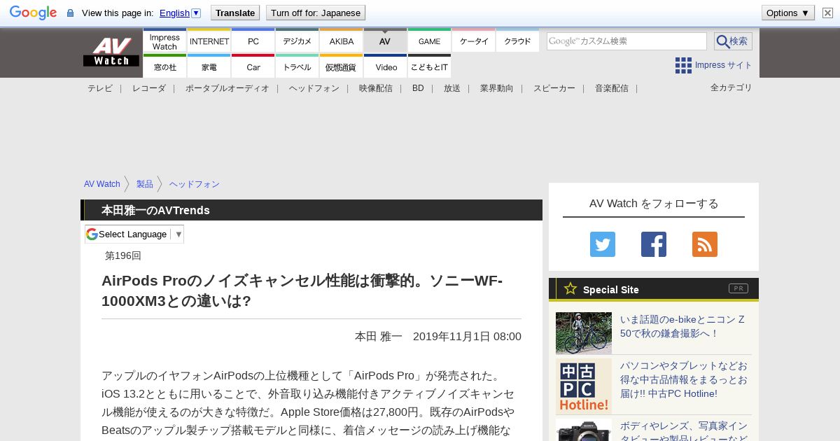Close the Google translate bar
The height and width of the screenshot is (441, 840).
tap(827, 13)
